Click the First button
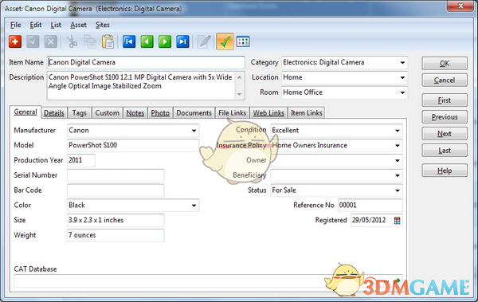 click(x=445, y=100)
